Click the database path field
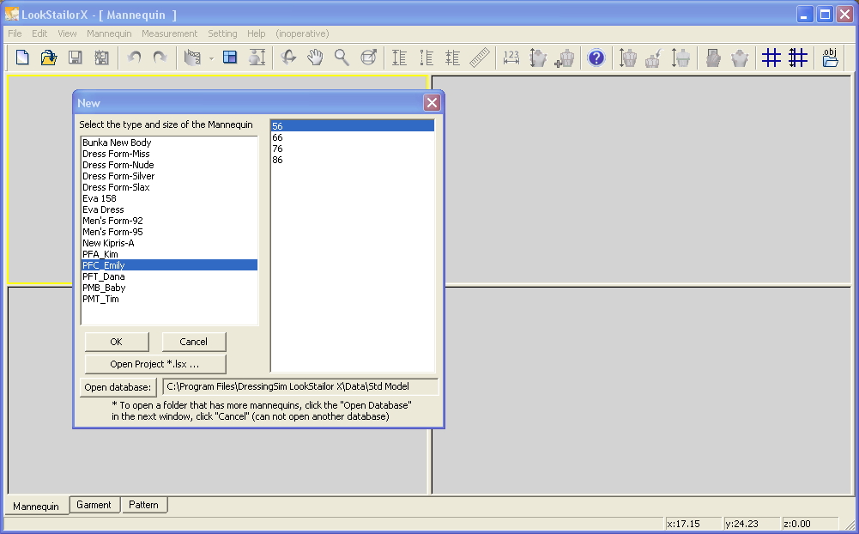This screenshot has height=534, width=859. [300, 386]
